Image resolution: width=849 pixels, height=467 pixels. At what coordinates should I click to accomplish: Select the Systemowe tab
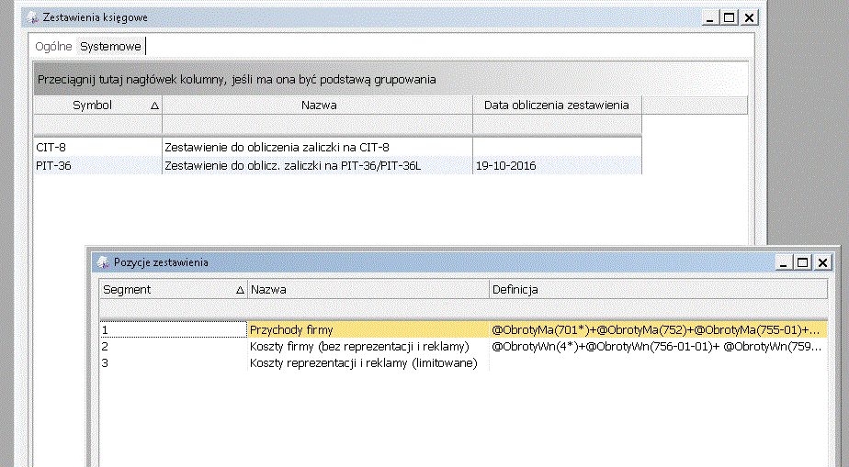pos(110,46)
